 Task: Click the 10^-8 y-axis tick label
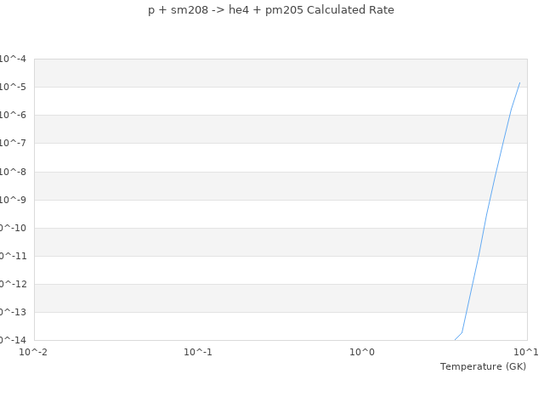(x=14, y=172)
